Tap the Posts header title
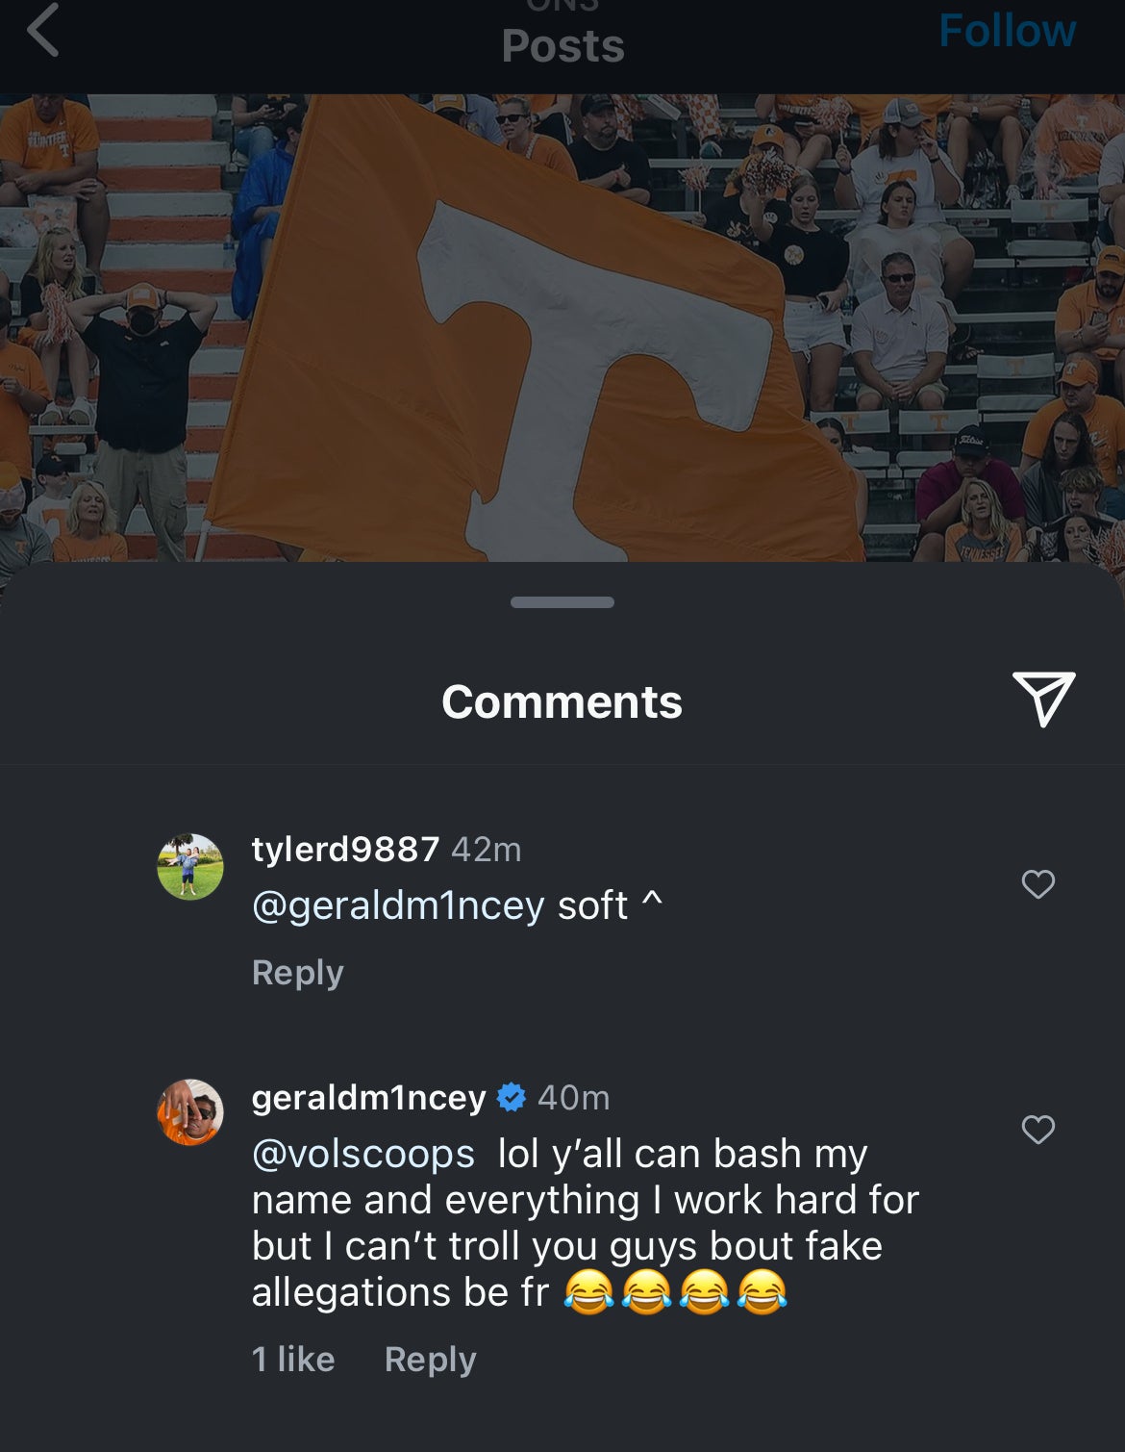The width and height of the screenshot is (1125, 1452). point(562,45)
